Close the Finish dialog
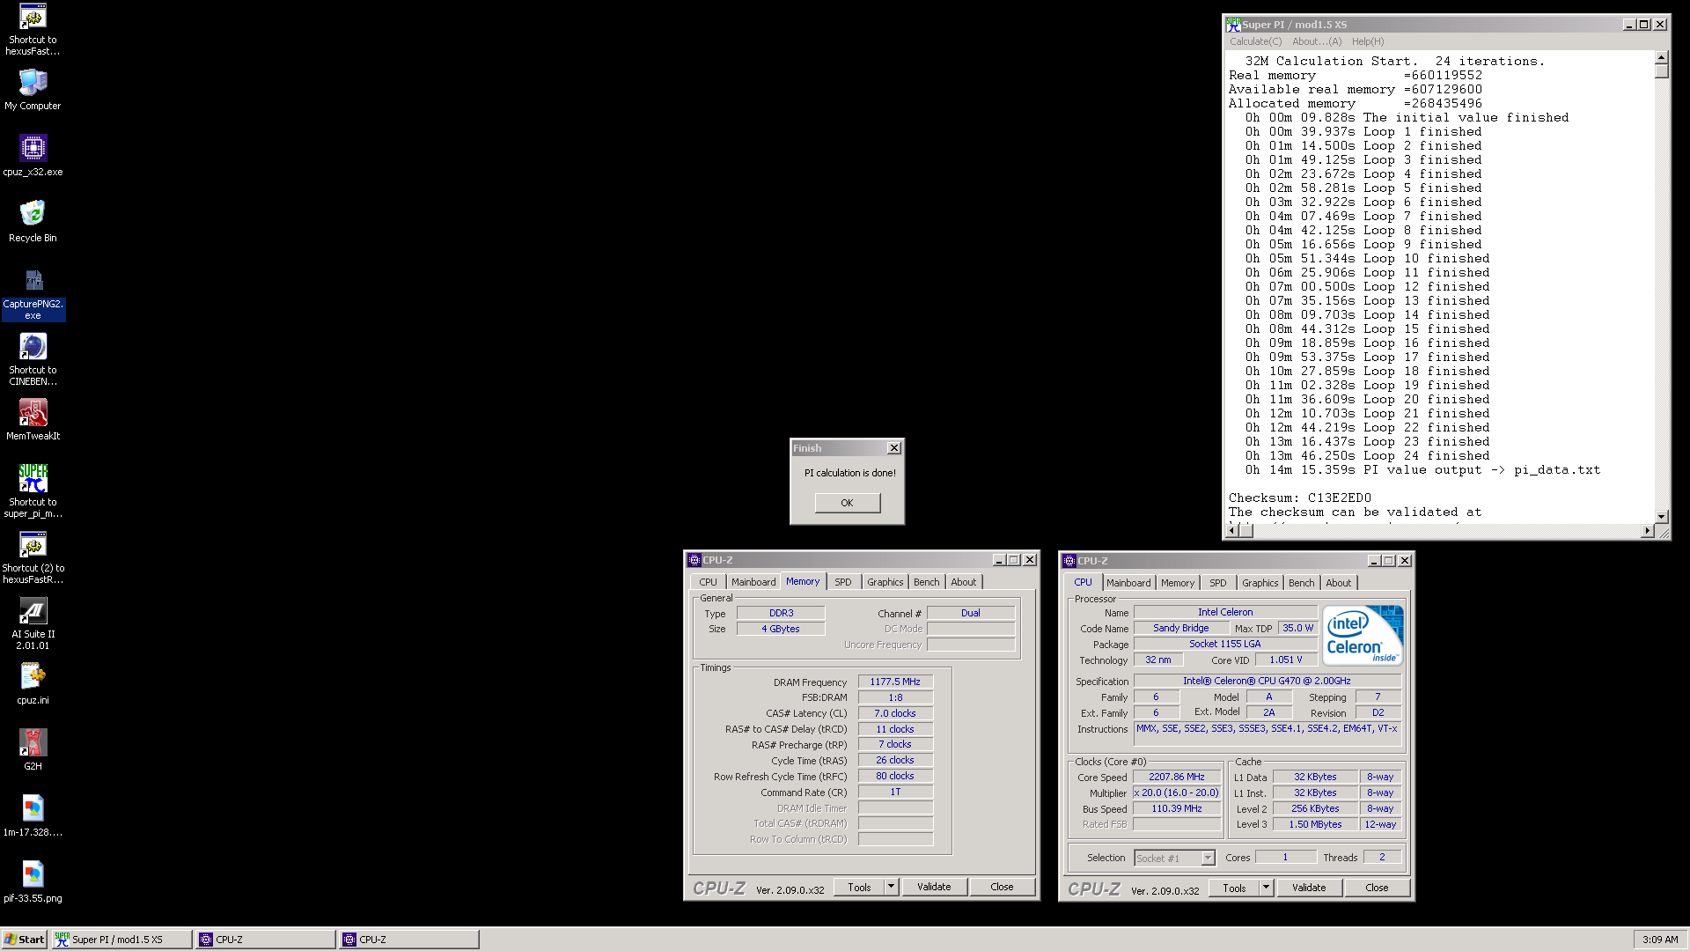Screen dimensions: 1690x951 click(x=893, y=448)
